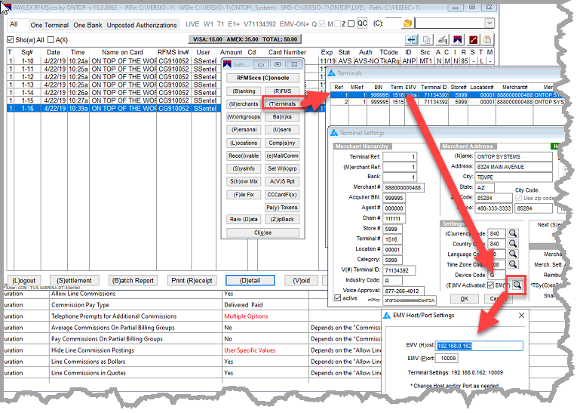Select transaction row 1-12 in the list

tap(114, 77)
